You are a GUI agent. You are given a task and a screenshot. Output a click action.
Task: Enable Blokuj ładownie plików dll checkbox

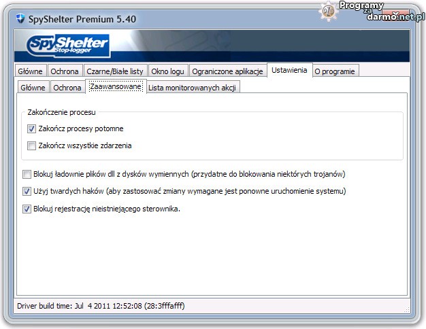(x=27, y=174)
